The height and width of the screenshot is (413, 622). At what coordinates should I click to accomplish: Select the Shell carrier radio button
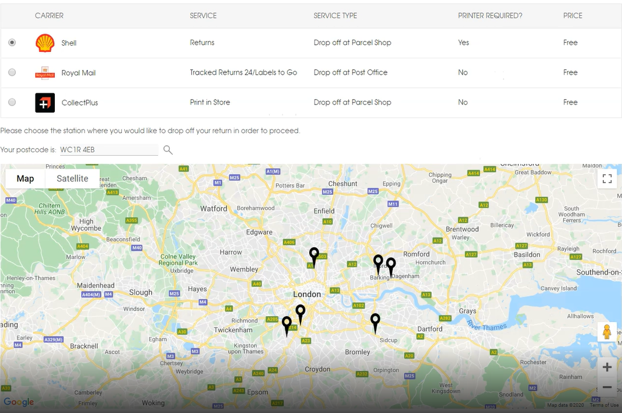(x=12, y=43)
